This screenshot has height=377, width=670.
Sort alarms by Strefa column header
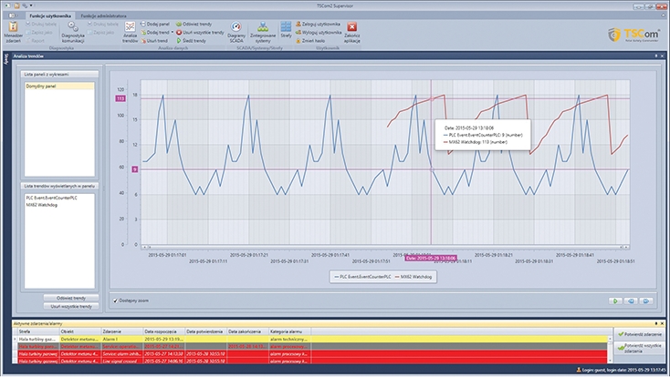[x=38, y=331]
